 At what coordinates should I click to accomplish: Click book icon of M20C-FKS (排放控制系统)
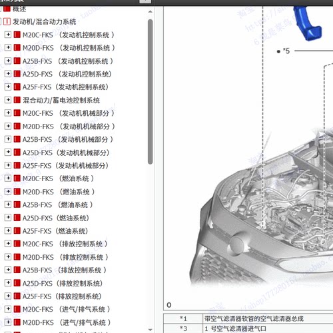pos(17,244)
